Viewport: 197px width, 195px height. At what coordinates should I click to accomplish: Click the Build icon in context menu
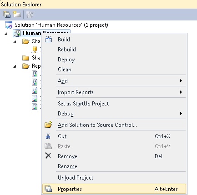click(x=48, y=39)
